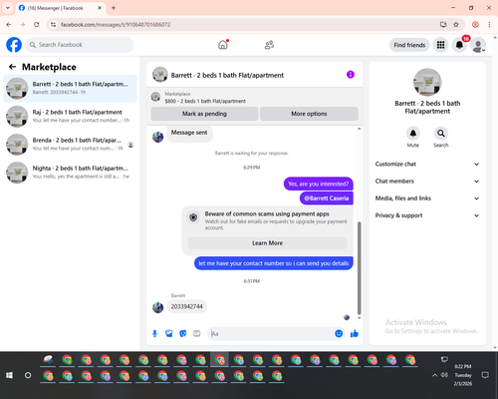
Task: Attach a file using the photo icon
Action: point(168,333)
